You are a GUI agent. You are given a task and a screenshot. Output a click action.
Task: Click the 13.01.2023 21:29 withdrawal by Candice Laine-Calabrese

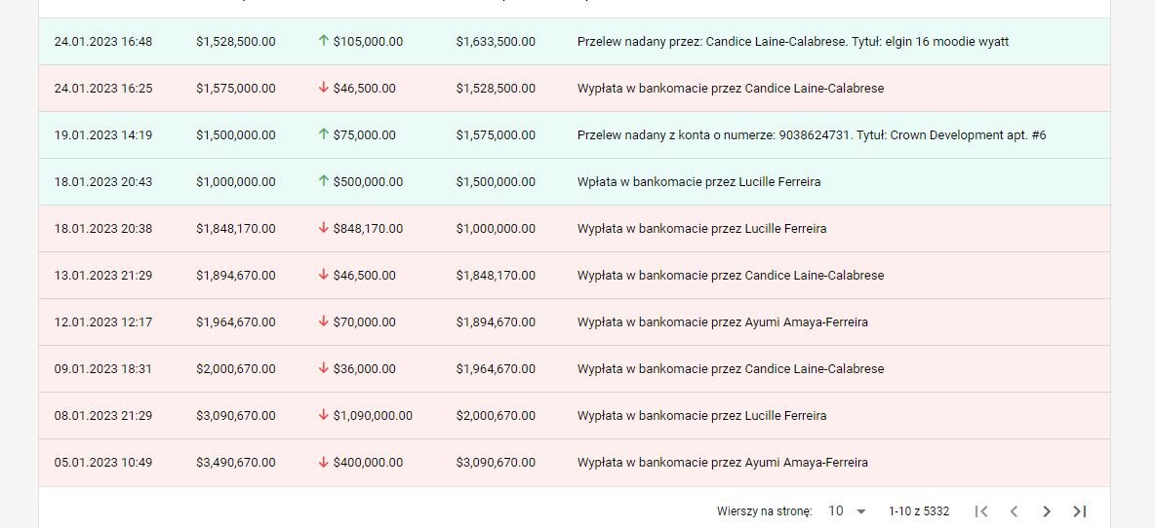(575, 275)
